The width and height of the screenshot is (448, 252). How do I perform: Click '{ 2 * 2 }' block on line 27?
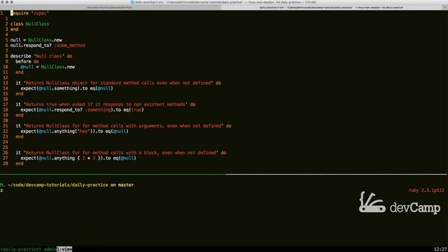click(89, 158)
